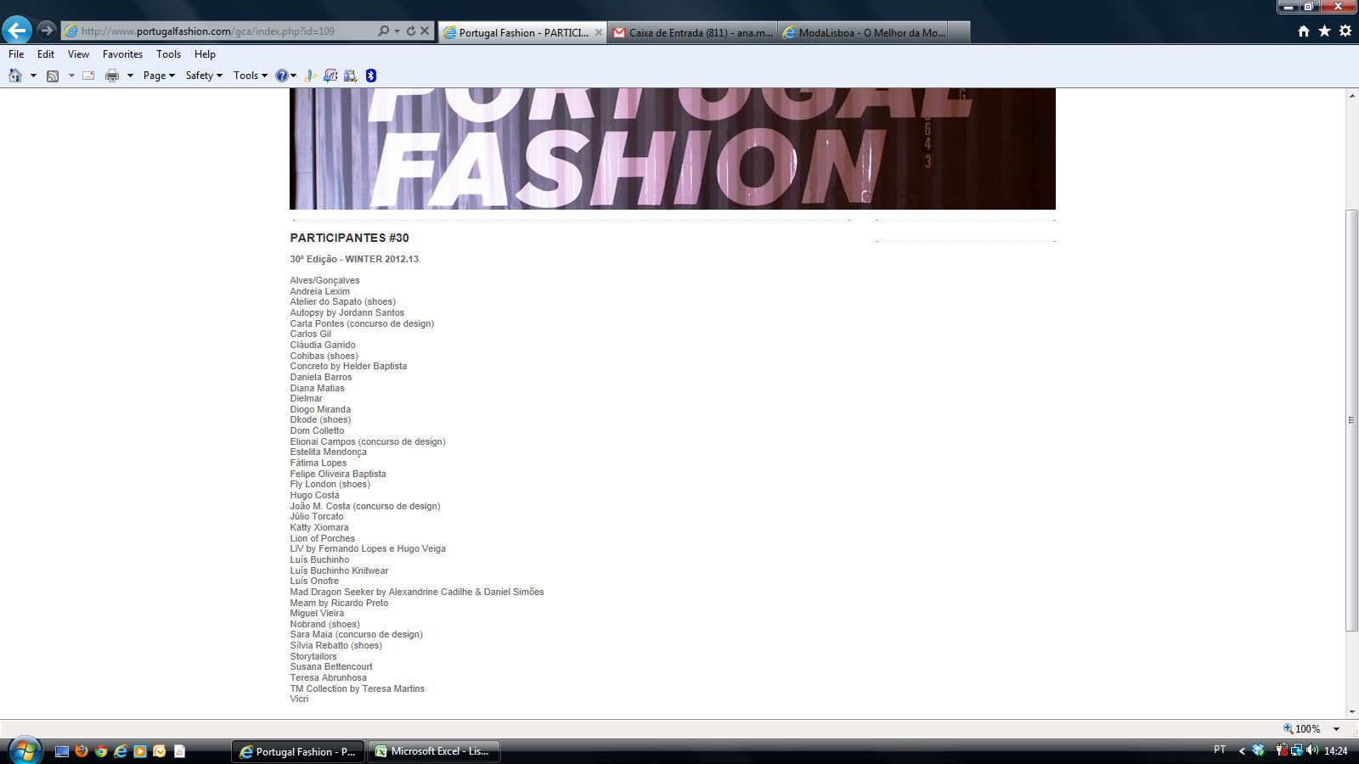Click the 14:24 taskbar clock
The height and width of the screenshot is (764, 1359).
click(1336, 750)
